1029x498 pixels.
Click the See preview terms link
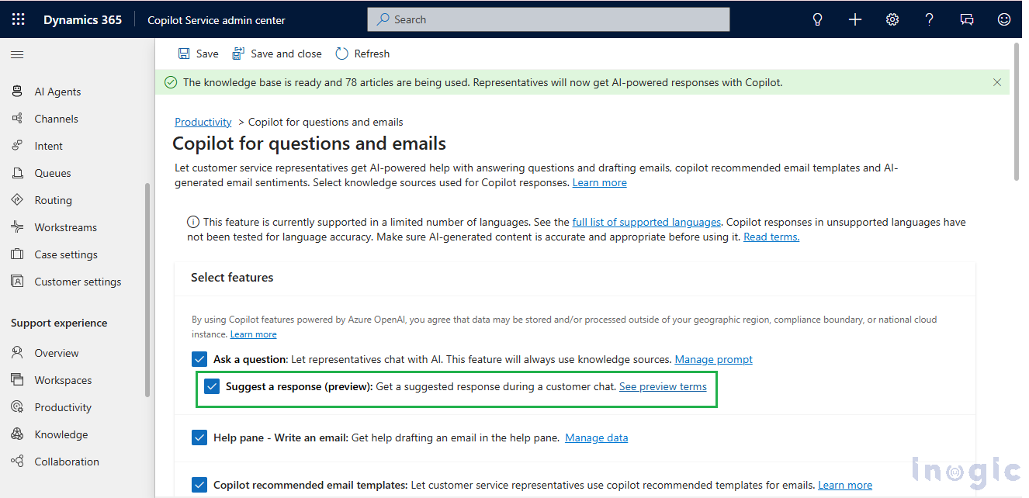point(663,386)
